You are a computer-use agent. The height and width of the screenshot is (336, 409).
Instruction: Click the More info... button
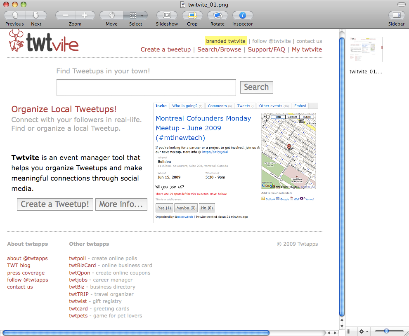tap(121, 204)
